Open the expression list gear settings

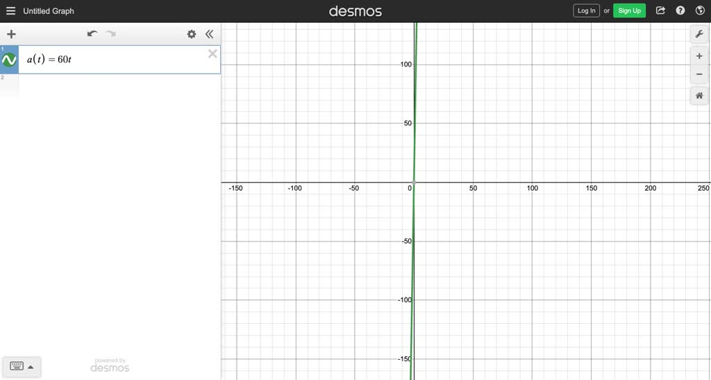[x=192, y=34]
